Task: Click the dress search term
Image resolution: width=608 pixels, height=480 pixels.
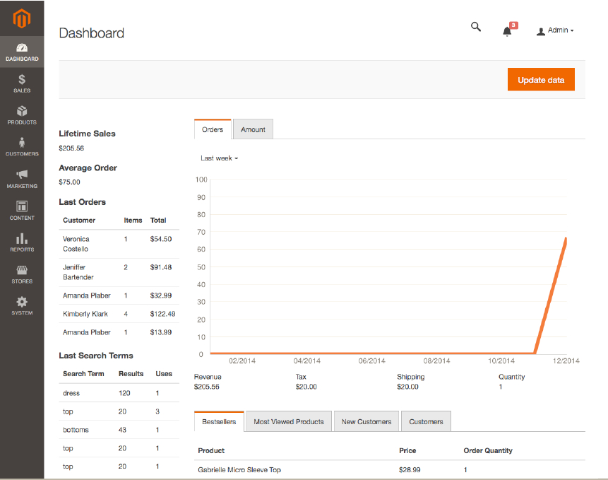Action: (x=71, y=393)
